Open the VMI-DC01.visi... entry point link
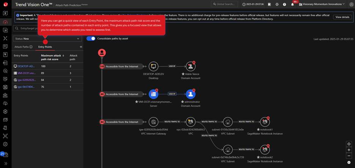This screenshot has width=355, height=168. tap(27, 73)
